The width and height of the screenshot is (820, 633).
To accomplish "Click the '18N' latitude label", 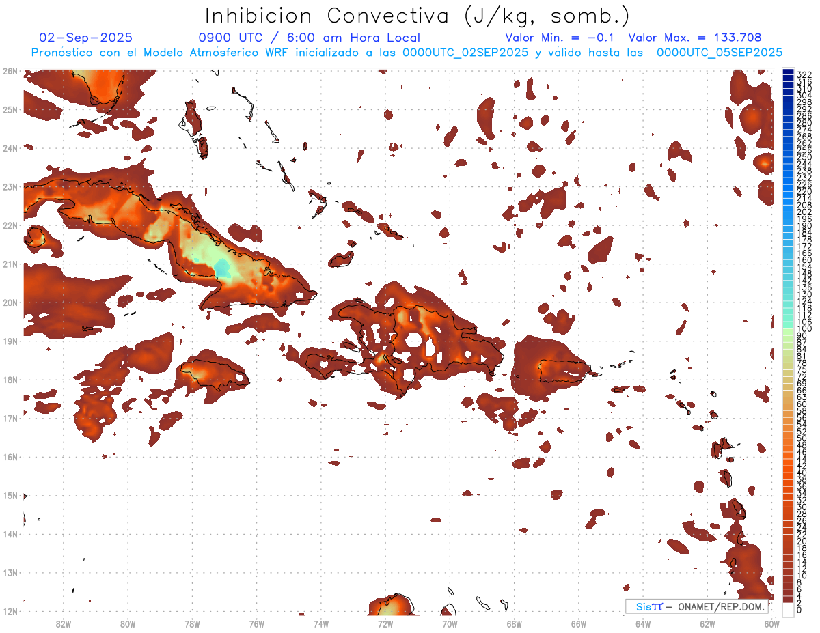I will 10,380.
